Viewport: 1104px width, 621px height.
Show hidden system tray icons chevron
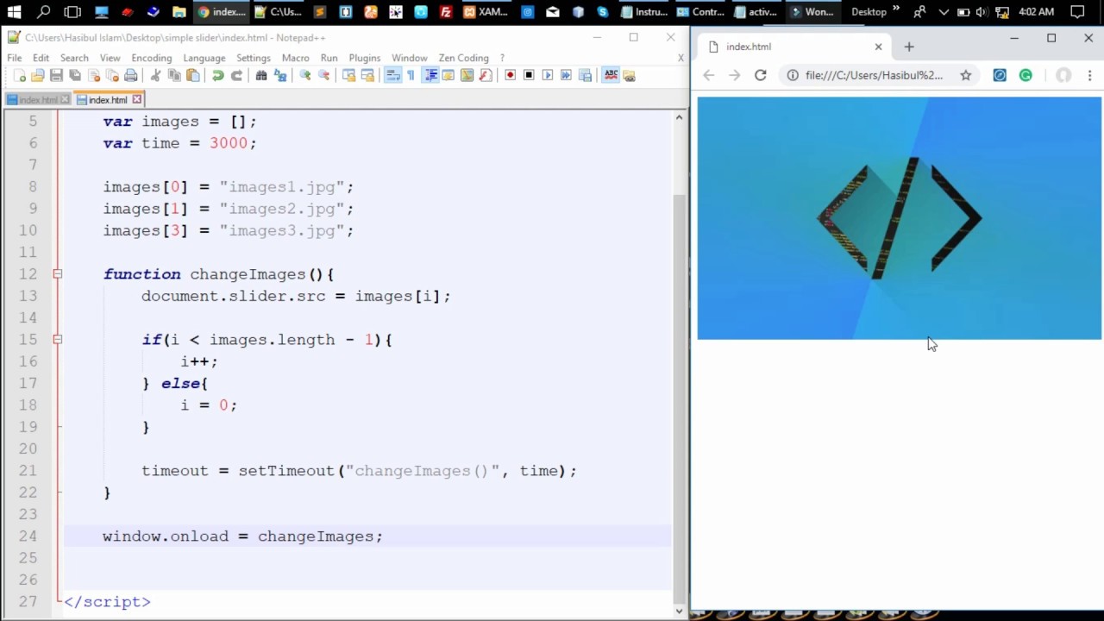[x=944, y=12]
